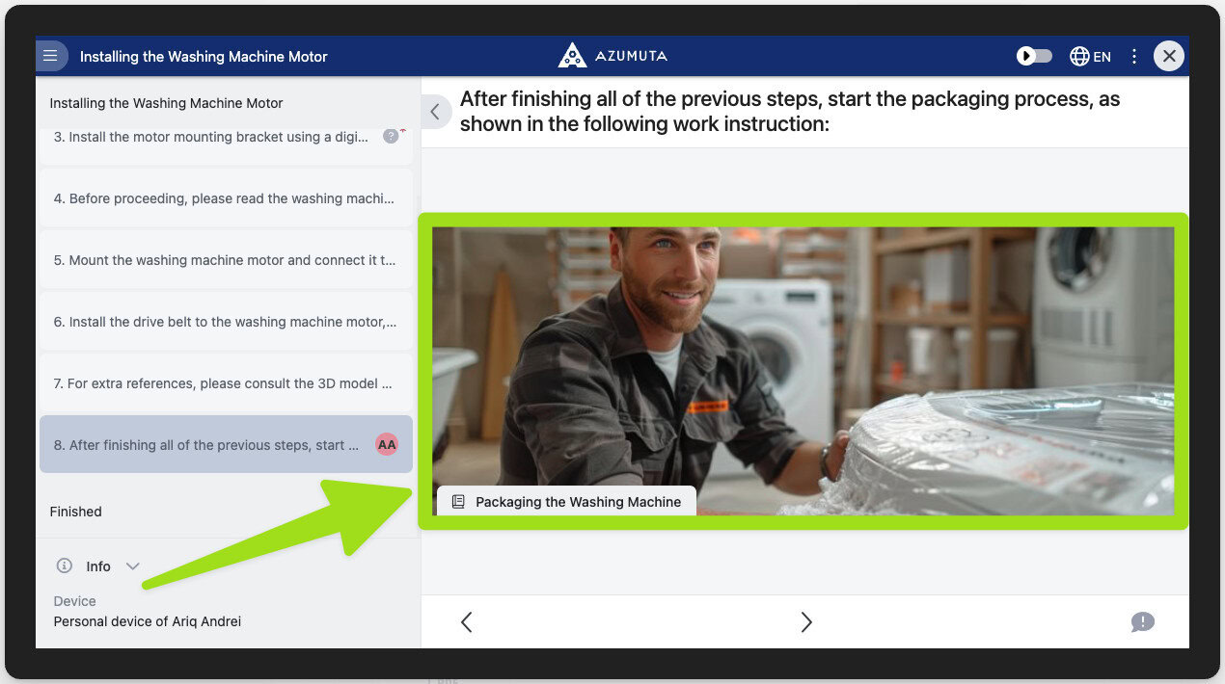Open the three-dot options menu
Screen dimensions: 1225x684
pos(1133,56)
